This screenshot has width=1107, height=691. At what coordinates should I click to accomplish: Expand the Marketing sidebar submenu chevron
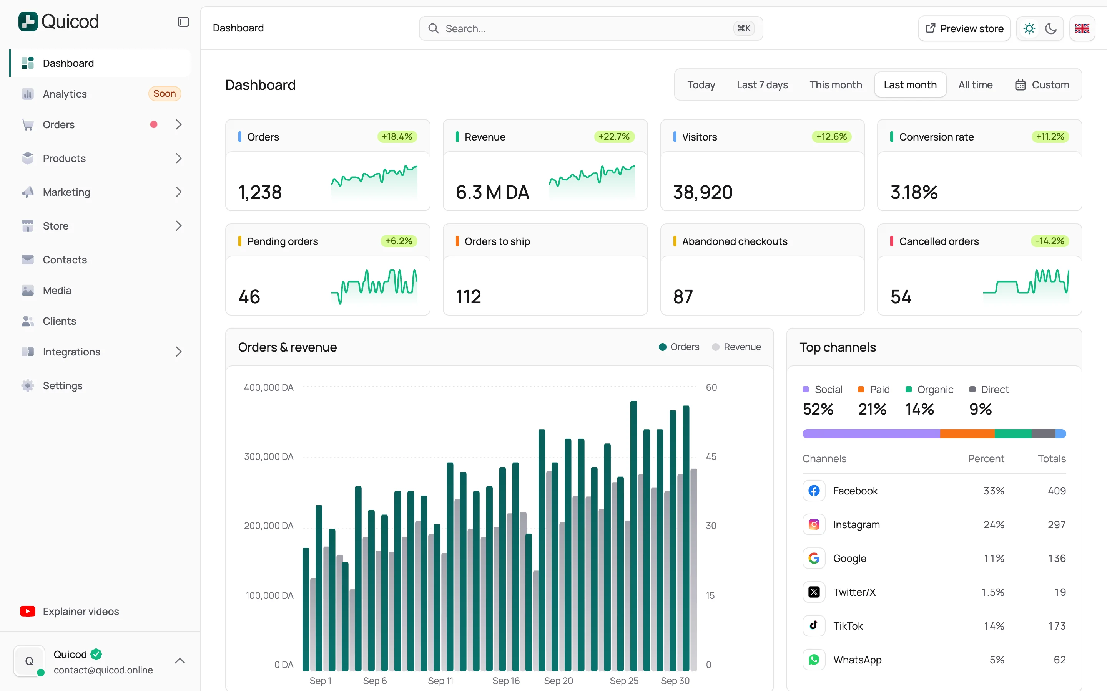point(178,192)
